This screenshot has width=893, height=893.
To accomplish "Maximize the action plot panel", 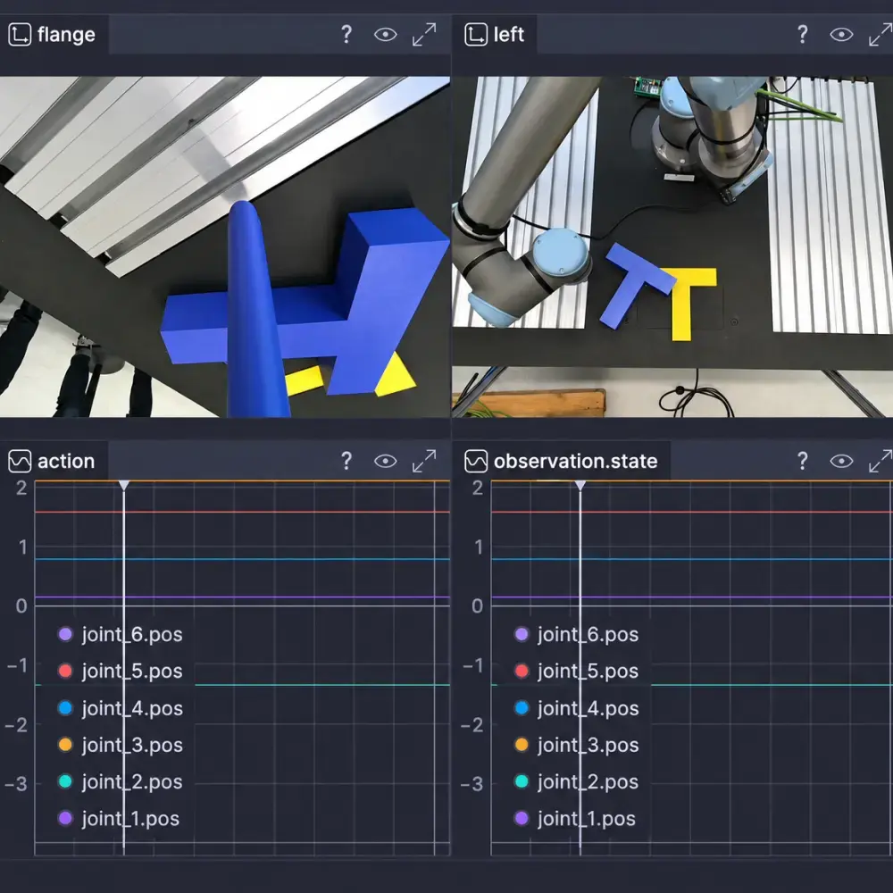I will 424,461.
